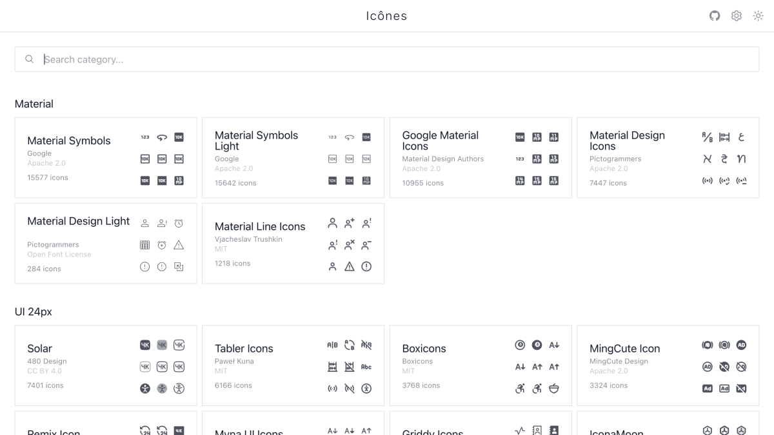Click the outlined Ad rectangle icon in MingCute
The height and width of the screenshot is (435, 774).
click(724, 389)
